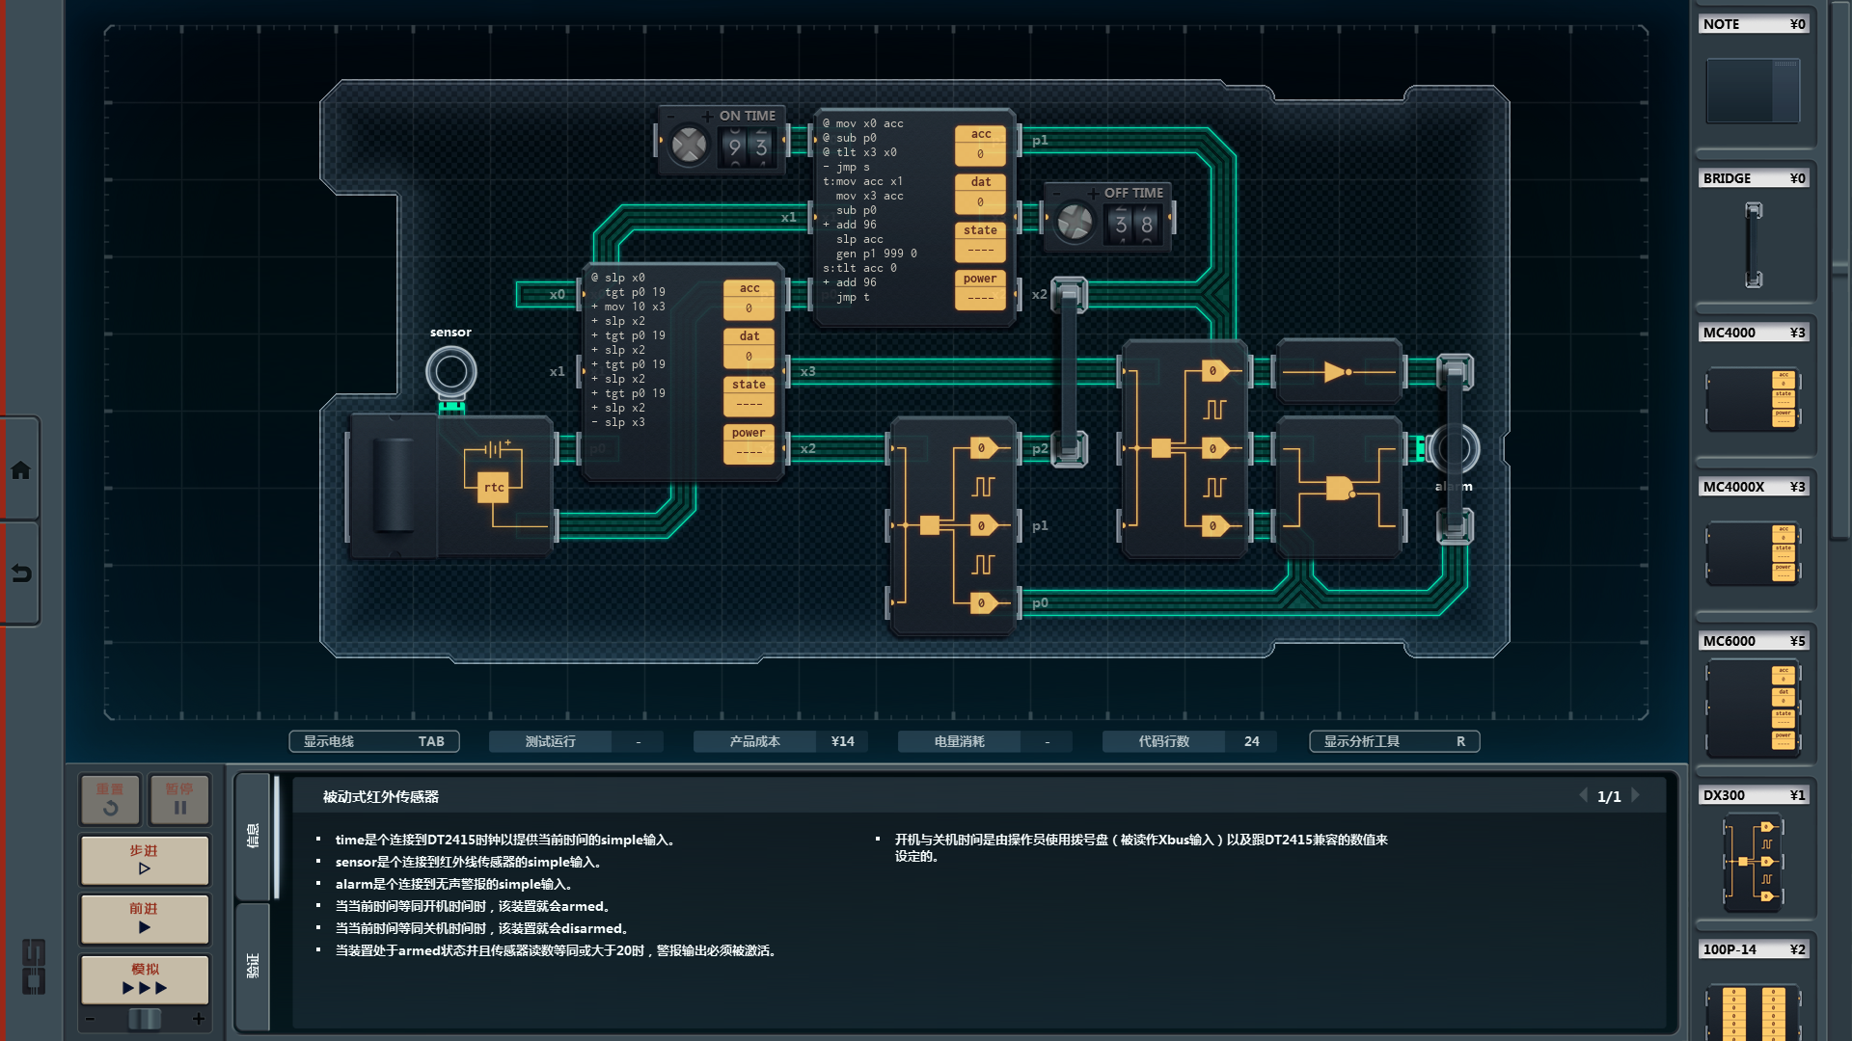The height and width of the screenshot is (1041, 1852).
Task: Click the home icon on left sidebar
Action: (20, 470)
